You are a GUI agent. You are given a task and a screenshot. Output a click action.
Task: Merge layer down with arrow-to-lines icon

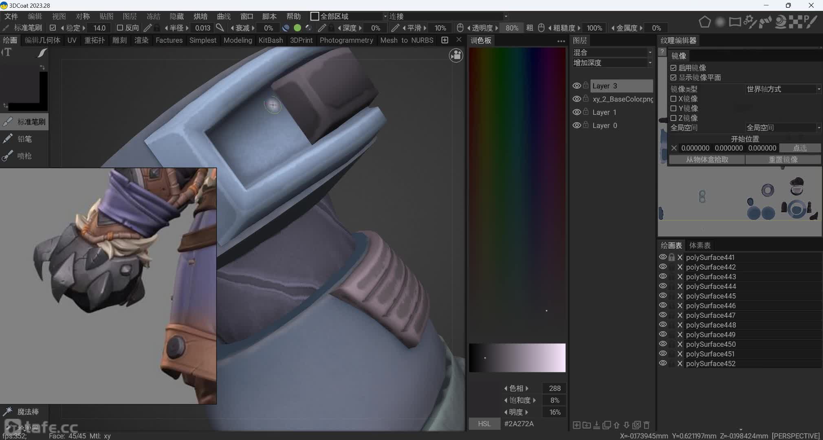tap(596, 425)
